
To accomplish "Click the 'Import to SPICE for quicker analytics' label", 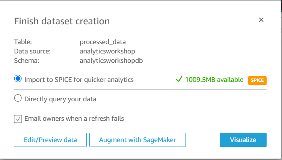I will [x=79, y=80].
